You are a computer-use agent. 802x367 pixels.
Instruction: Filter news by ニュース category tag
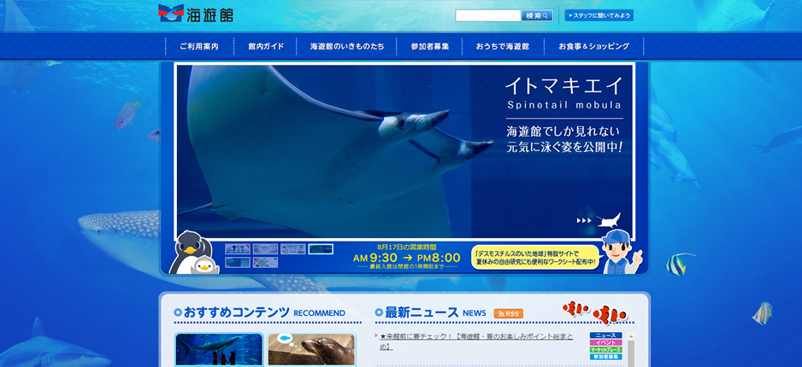[x=606, y=335]
